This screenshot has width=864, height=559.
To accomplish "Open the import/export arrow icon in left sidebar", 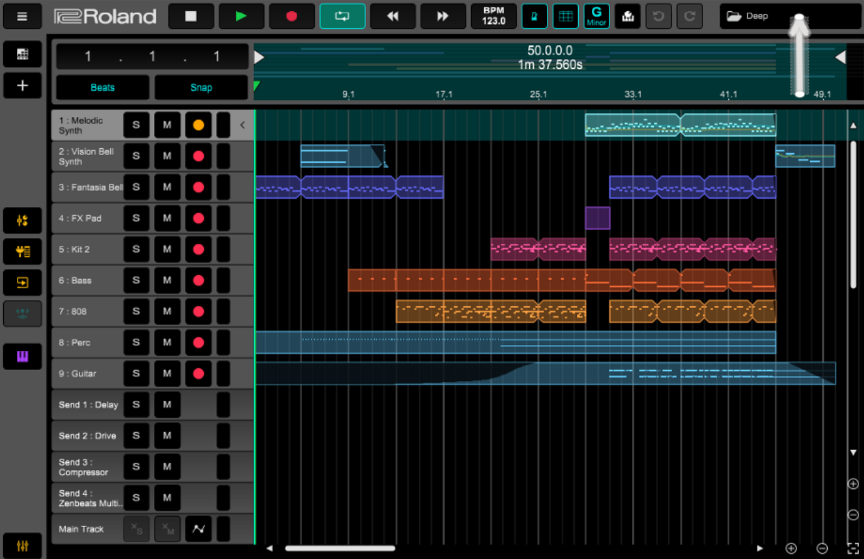I will point(23,283).
